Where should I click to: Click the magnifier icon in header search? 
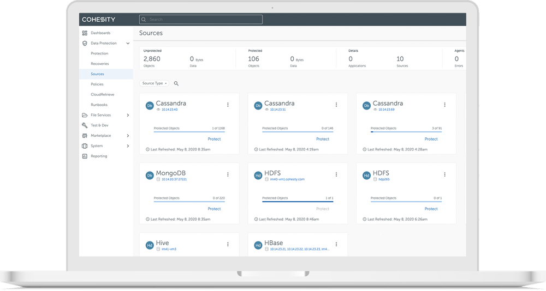(144, 20)
